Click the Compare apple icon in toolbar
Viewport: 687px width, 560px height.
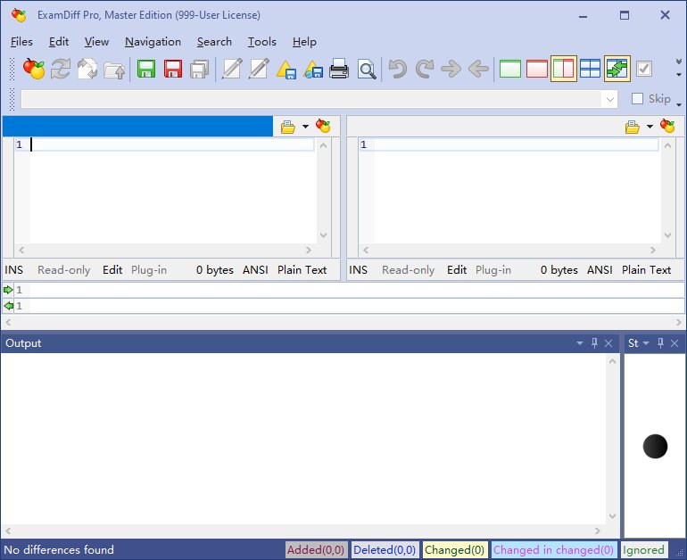(x=34, y=69)
